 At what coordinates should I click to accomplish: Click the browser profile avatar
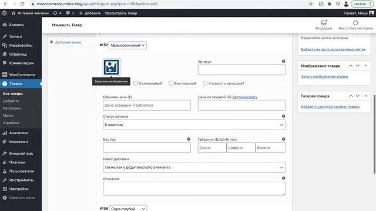tap(346, 4)
